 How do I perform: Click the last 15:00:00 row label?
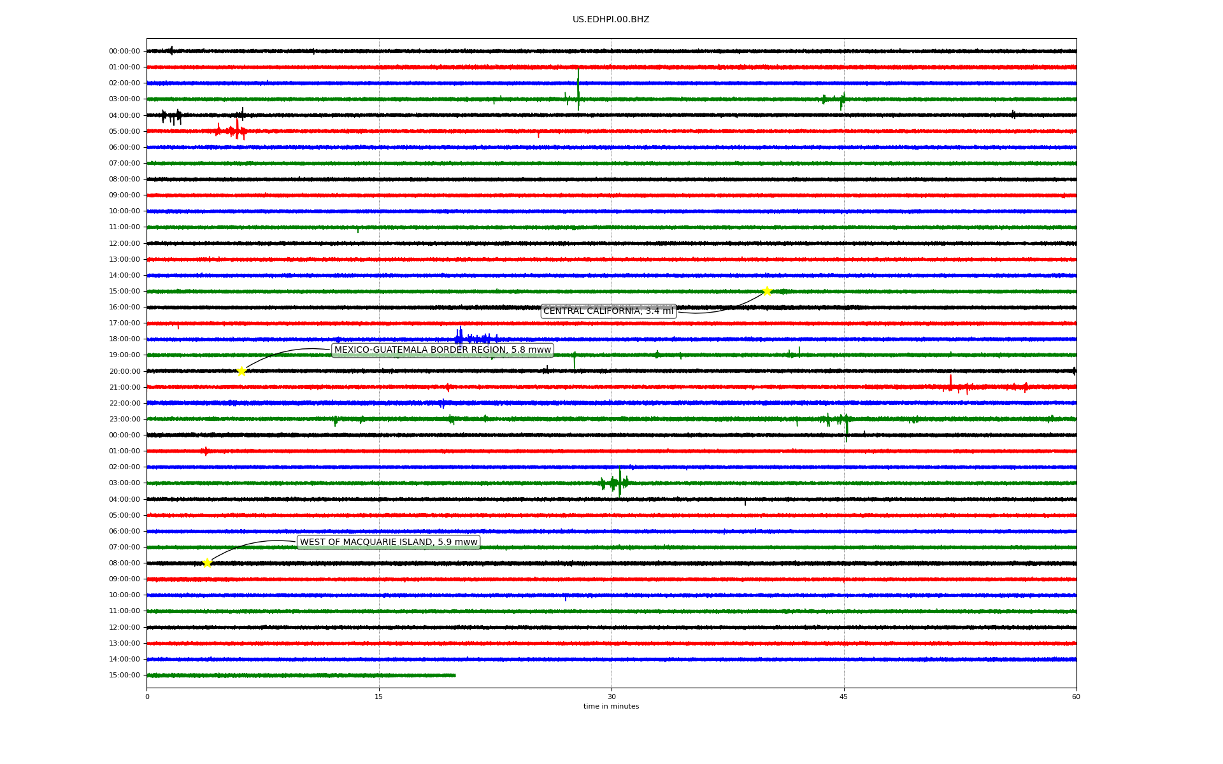124,676
